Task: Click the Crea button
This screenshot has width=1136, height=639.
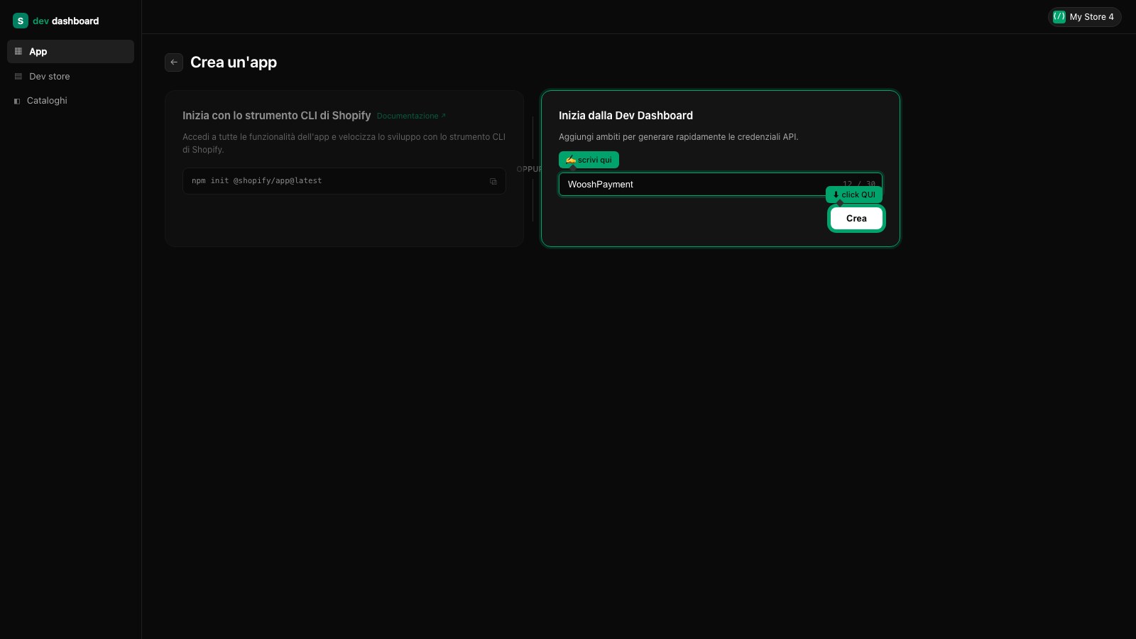Action: pyautogui.click(x=856, y=218)
